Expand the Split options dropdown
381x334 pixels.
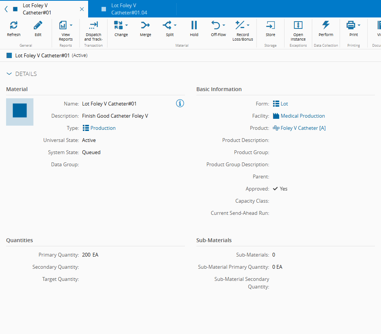(x=175, y=25)
